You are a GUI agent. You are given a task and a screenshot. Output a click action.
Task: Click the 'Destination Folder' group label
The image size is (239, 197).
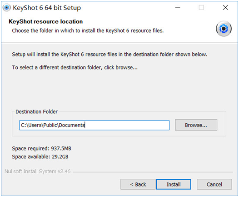pos(37,111)
